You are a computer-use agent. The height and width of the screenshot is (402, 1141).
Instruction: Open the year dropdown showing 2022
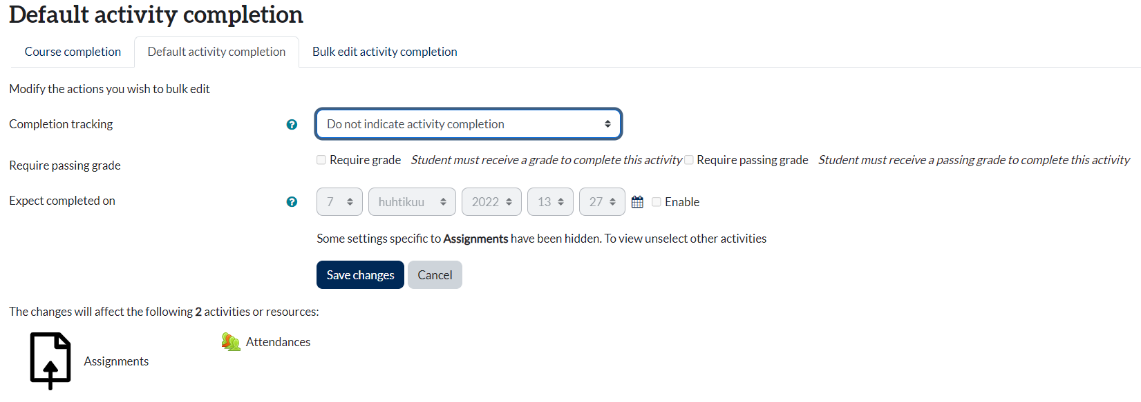pos(491,202)
